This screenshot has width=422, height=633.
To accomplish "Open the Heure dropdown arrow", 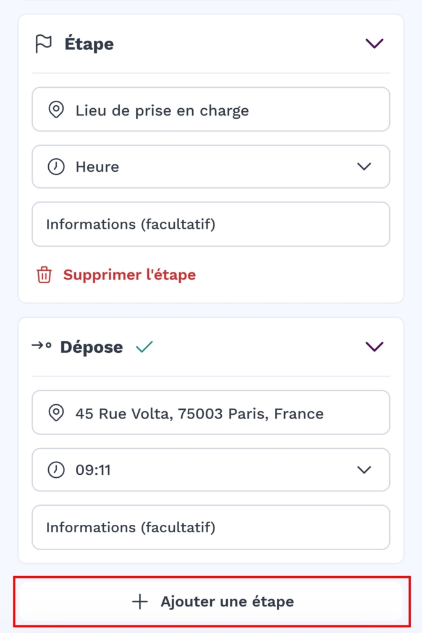I will pos(365,166).
